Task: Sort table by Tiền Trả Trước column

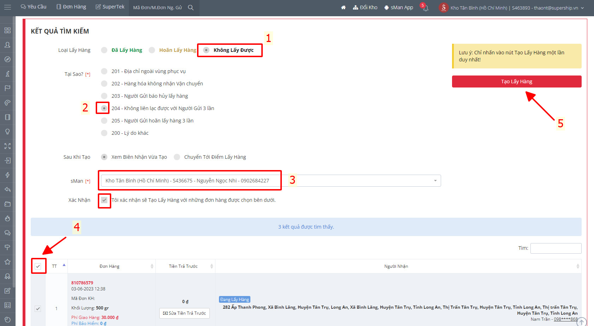Action: (x=185, y=266)
